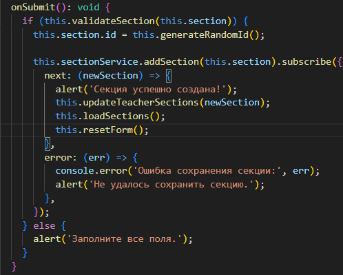Viewport: 343px width, 275px height.
Task: Click the final closing brace of onSubmit
Action: coord(14,267)
